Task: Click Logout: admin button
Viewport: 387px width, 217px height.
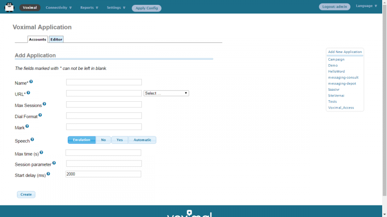Action: click(334, 7)
